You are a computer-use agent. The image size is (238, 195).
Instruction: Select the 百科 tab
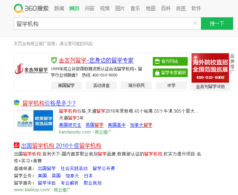(x=166, y=8)
